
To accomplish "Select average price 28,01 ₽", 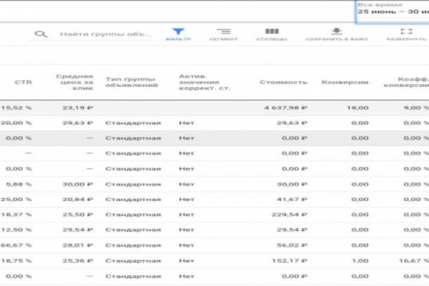I will pyautogui.click(x=77, y=245).
